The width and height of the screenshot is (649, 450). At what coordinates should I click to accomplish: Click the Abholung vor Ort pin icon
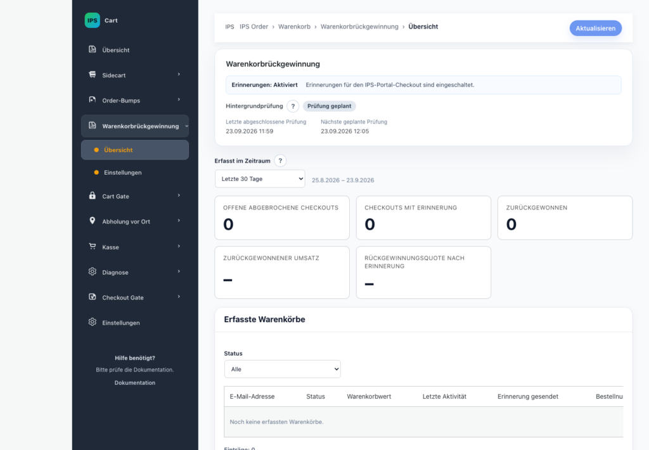tap(93, 221)
